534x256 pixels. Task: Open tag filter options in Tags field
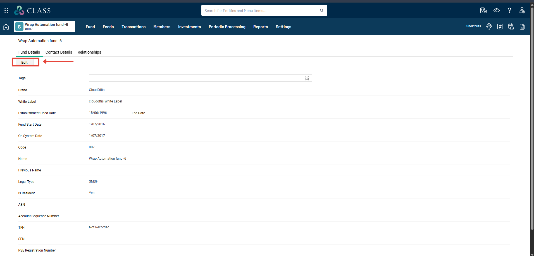307,78
